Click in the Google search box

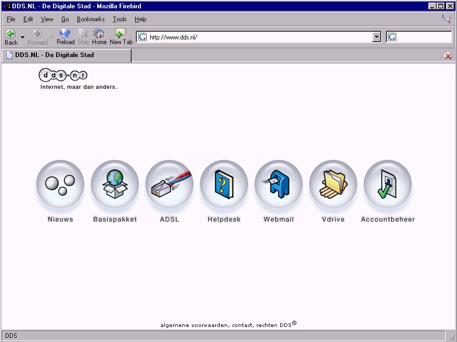click(424, 37)
